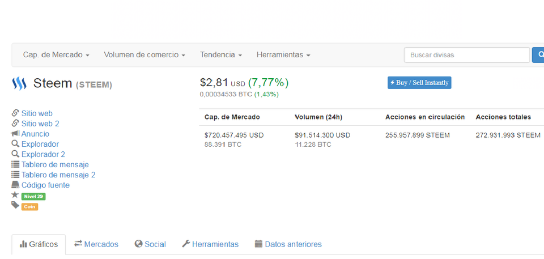Image resolution: width=544 pixels, height=259 pixels.
Task: Open the Código fuente link
Action: coord(45,185)
